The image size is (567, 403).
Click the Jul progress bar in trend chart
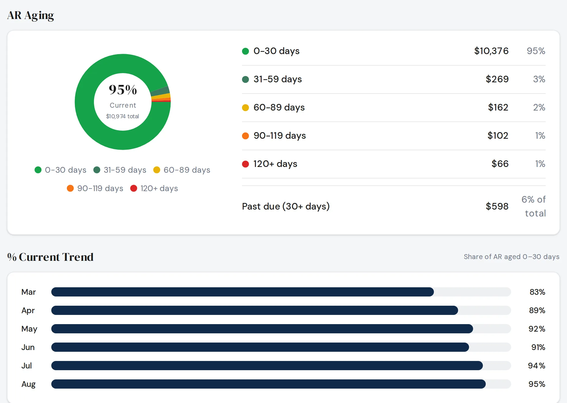(281, 366)
